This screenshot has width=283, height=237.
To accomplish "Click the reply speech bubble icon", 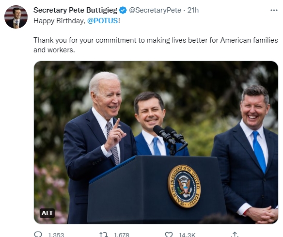I will (38, 235).
